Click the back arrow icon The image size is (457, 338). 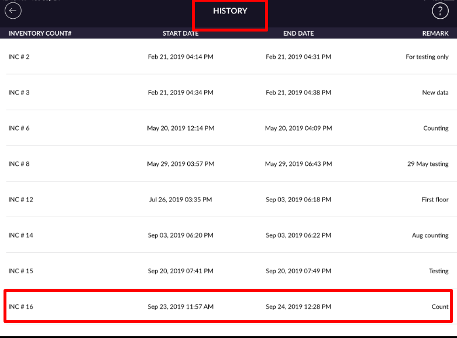pos(13,11)
